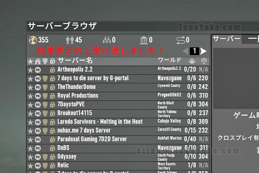Favorite the Odyssey server star

[30, 157]
